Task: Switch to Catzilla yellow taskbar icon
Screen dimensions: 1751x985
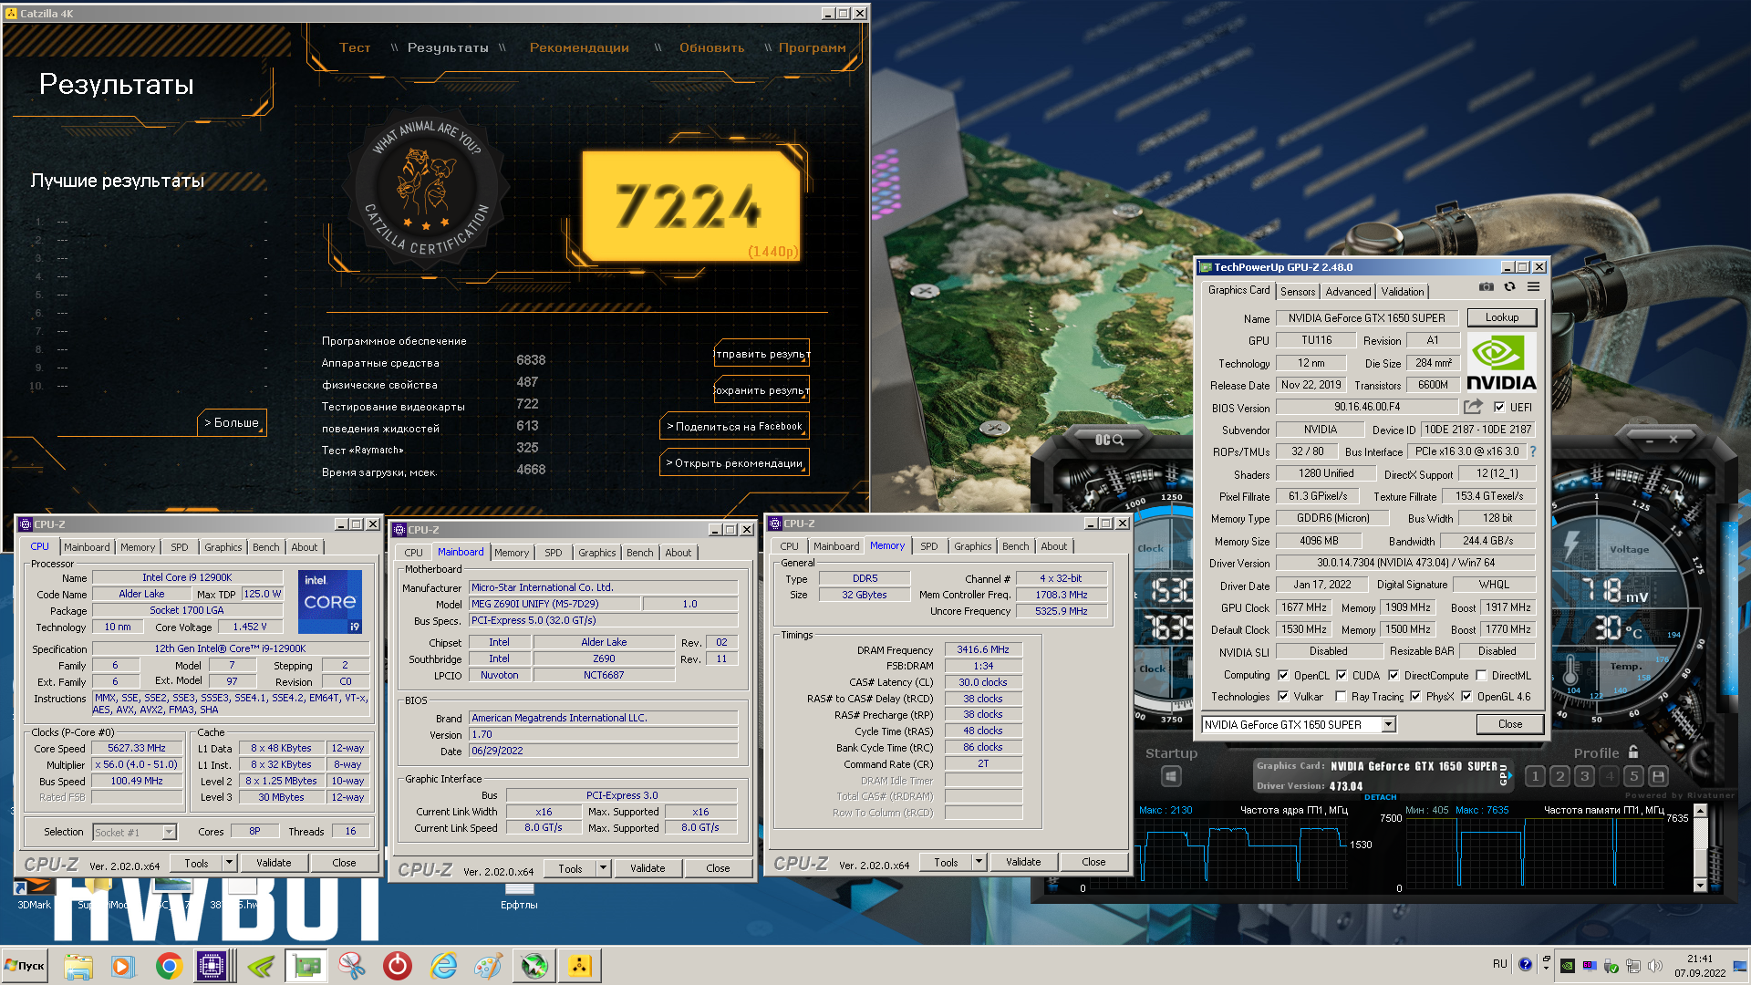Action: click(x=580, y=966)
